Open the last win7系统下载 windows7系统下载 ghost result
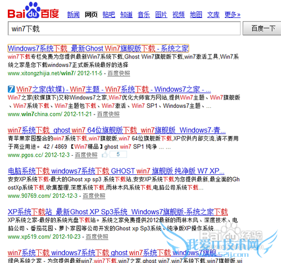The height and width of the screenshot is (263, 281). (x=115, y=253)
